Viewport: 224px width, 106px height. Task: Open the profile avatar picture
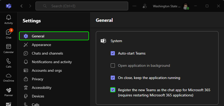(x=186, y=6)
